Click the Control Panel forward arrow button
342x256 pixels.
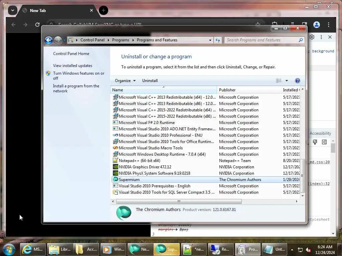click(58, 40)
